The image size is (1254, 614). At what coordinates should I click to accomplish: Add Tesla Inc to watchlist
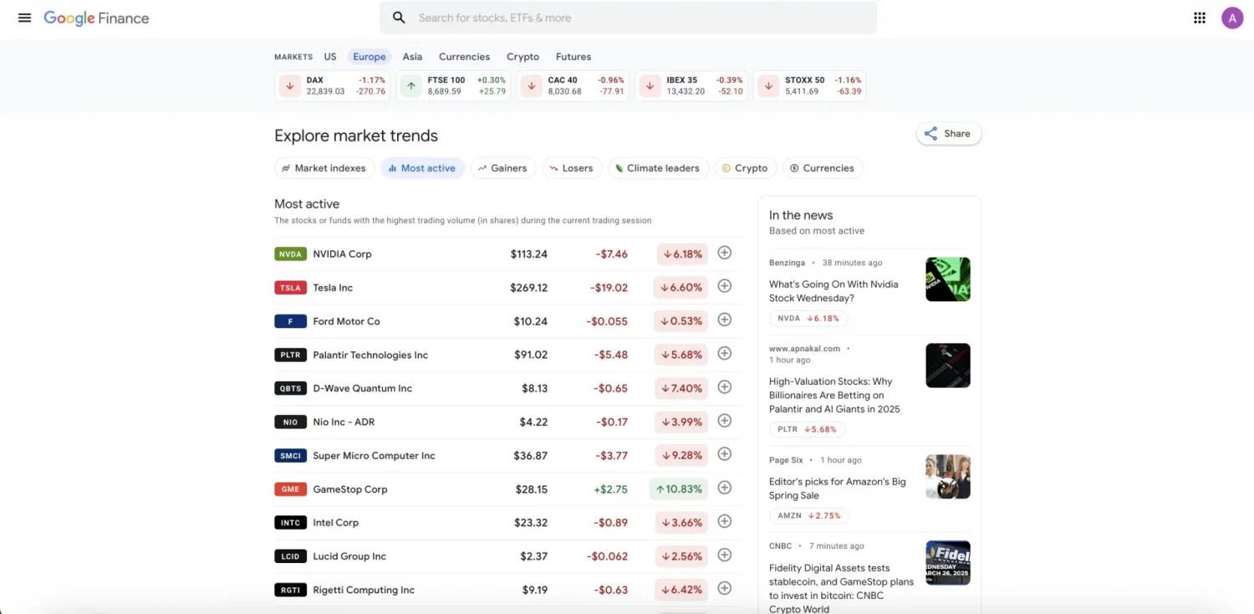(725, 286)
